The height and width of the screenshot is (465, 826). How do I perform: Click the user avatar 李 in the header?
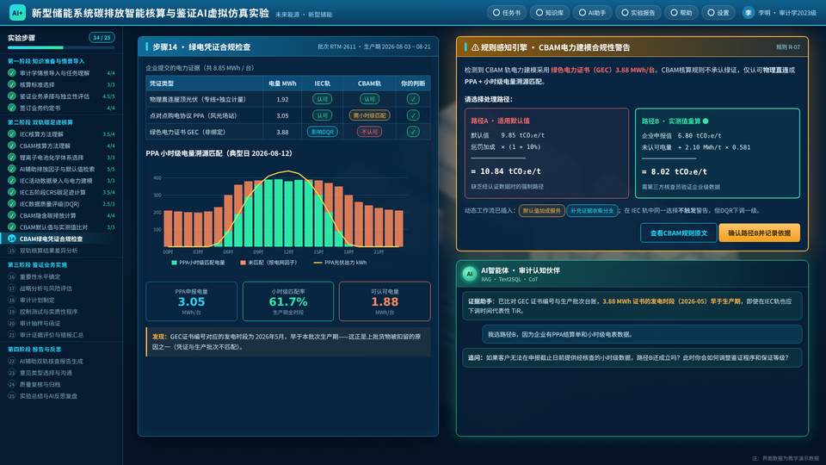pyautogui.click(x=748, y=13)
